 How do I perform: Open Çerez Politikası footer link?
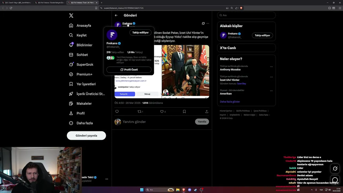coord(260,111)
